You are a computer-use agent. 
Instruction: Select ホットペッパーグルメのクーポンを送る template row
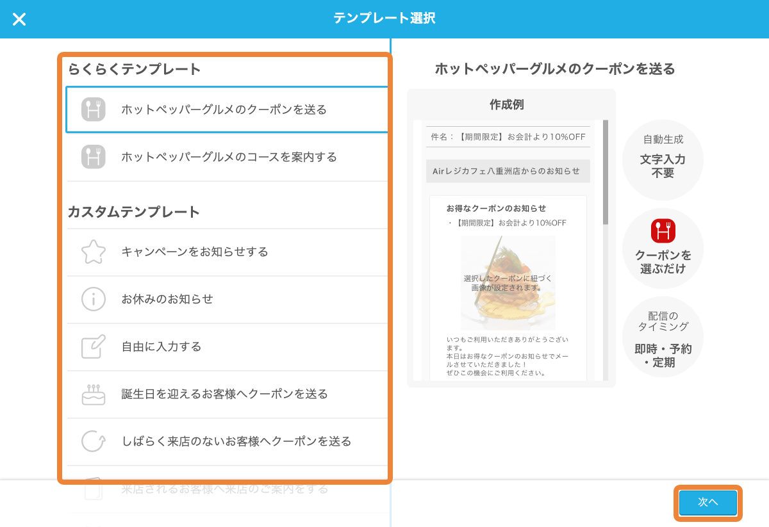[227, 109]
